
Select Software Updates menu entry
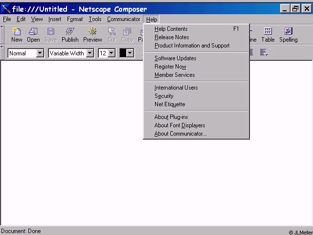pos(197,58)
